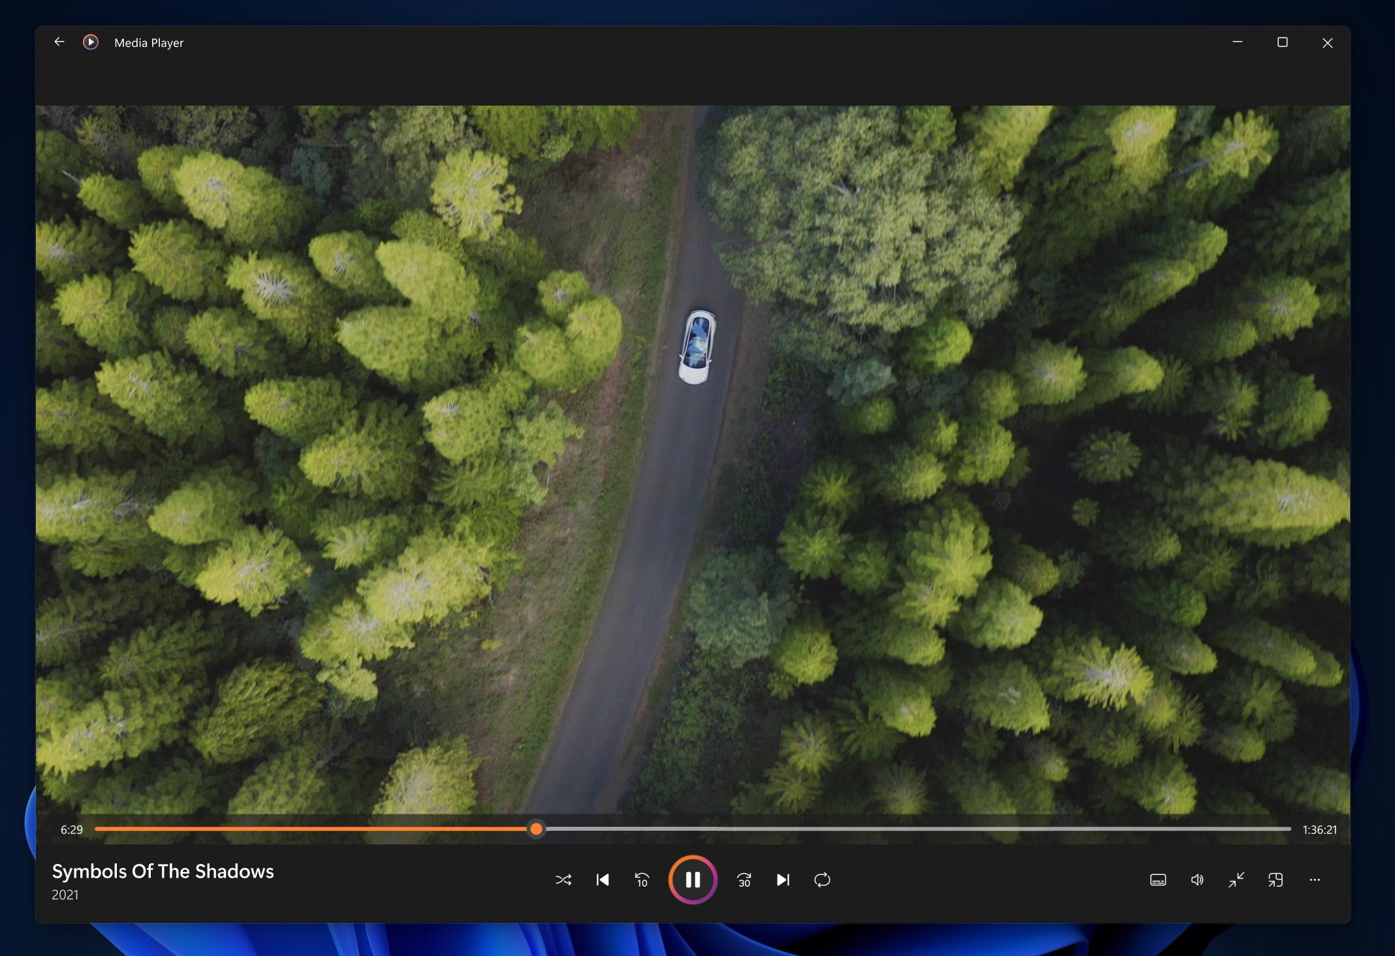
Task: Click the Media Player logo icon
Action: point(90,42)
